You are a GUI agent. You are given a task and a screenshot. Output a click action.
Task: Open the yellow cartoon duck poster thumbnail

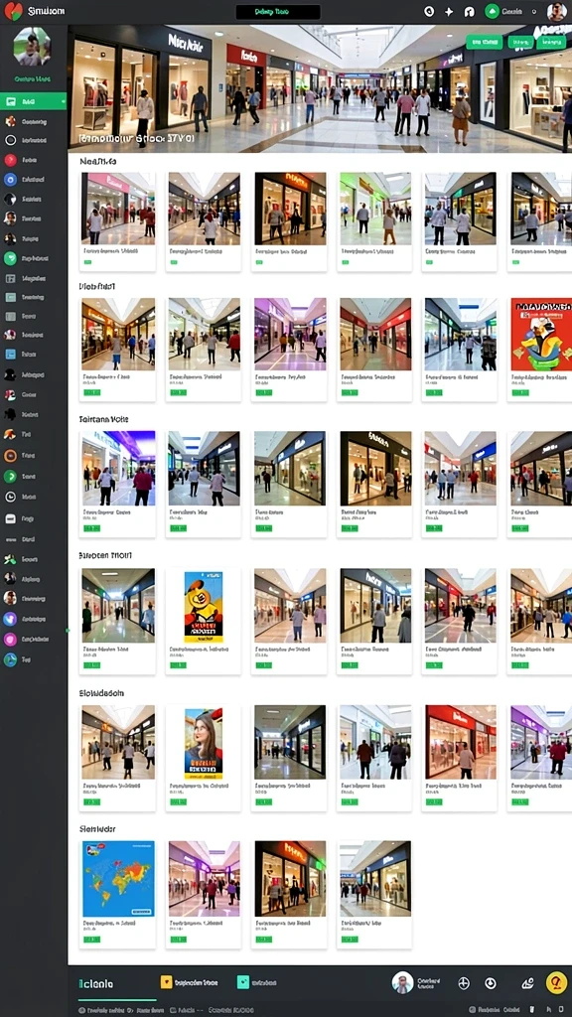coord(204,607)
